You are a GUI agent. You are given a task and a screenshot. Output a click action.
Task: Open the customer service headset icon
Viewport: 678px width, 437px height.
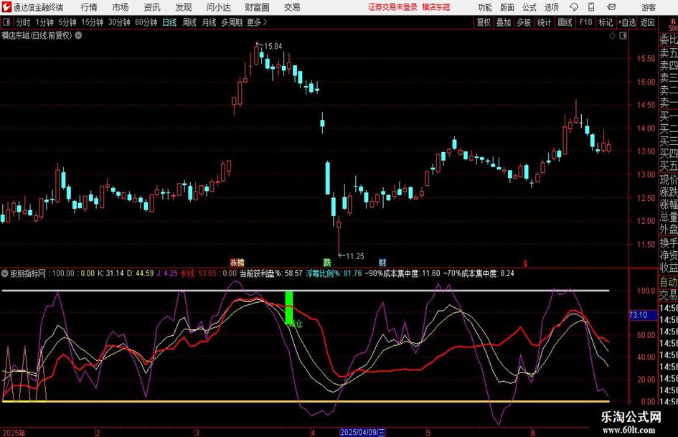pos(574,7)
